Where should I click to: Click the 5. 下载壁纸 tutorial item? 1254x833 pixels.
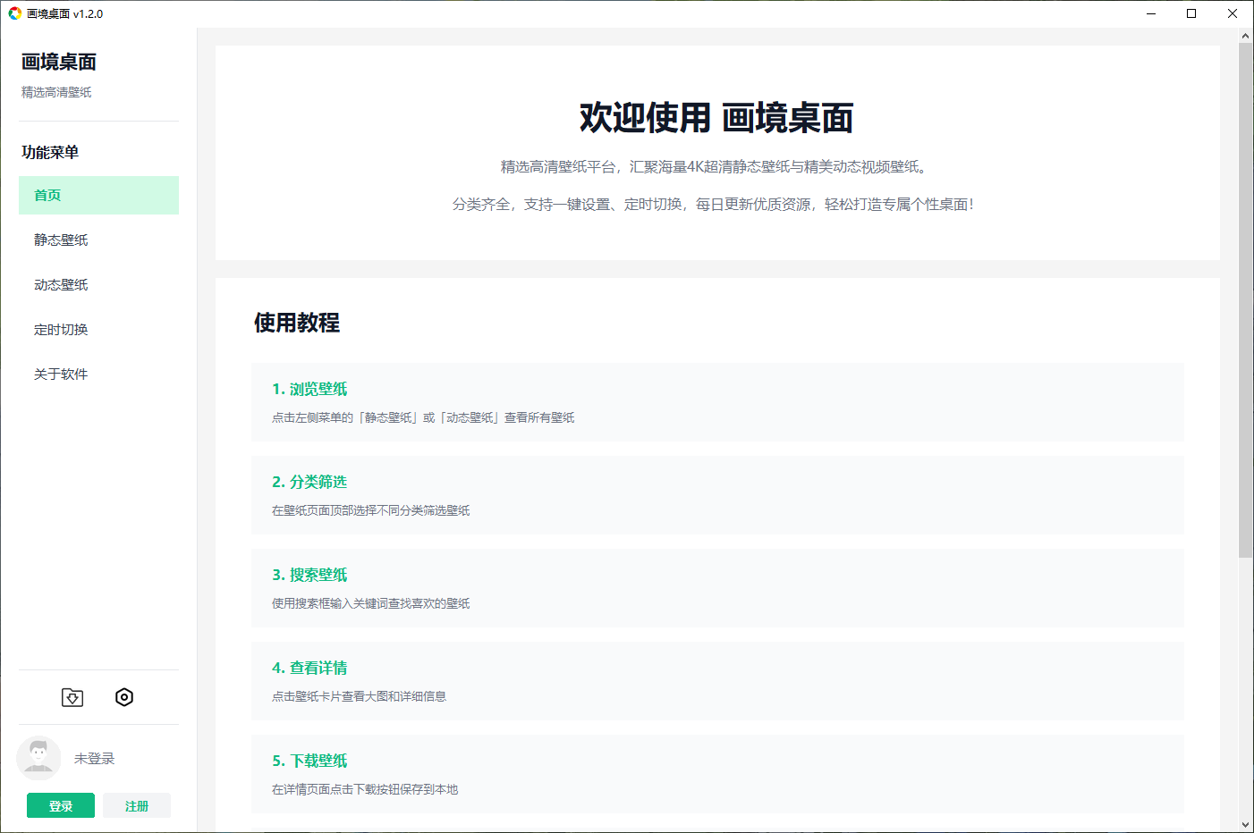[716, 774]
